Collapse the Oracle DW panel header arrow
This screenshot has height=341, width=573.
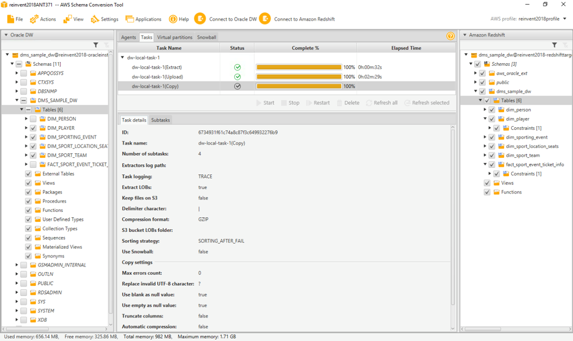point(6,35)
